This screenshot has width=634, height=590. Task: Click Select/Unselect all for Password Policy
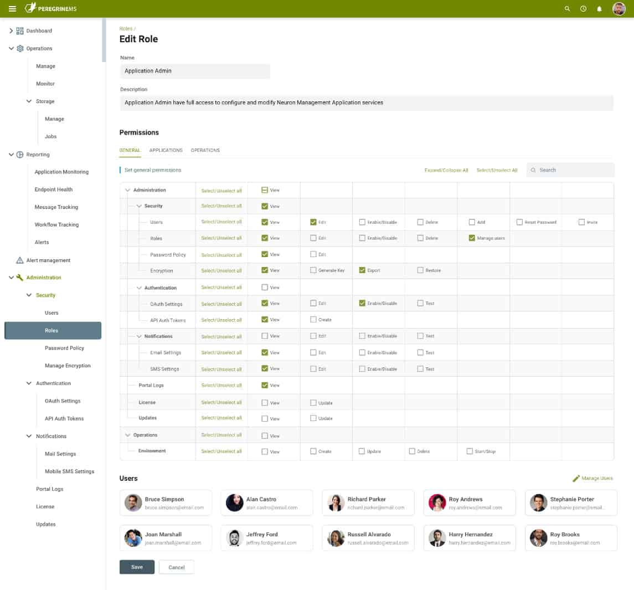[x=221, y=255]
